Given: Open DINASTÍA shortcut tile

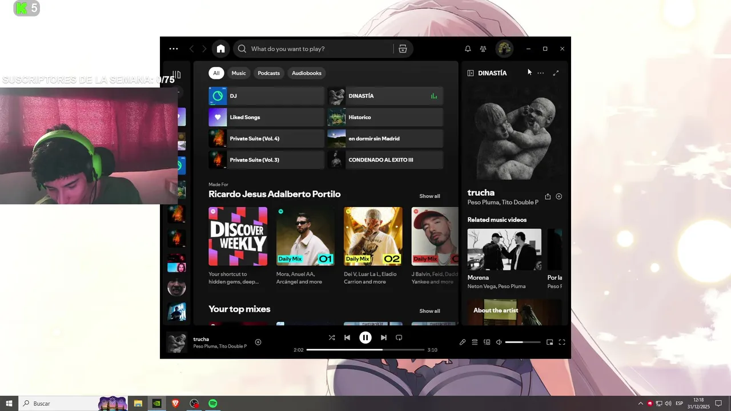Looking at the screenshot, I should tap(385, 96).
